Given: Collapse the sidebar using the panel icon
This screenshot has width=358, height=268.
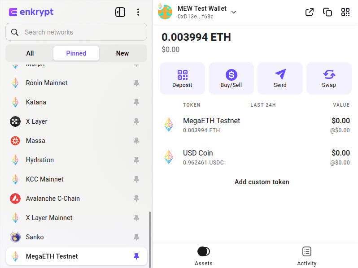Looking at the screenshot, I should (120, 12).
